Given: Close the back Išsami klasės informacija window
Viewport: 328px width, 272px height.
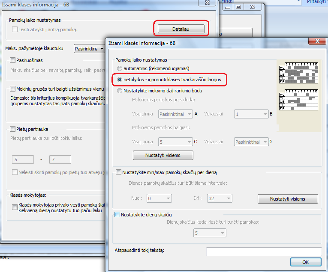Looking at the screenshot, I should point(207,3).
